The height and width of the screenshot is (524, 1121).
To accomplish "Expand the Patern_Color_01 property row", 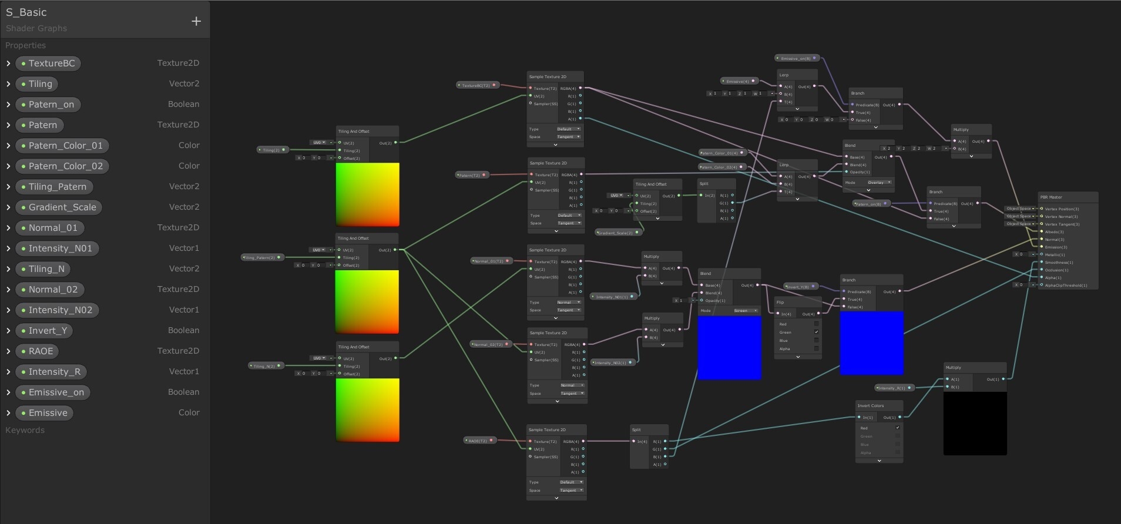I will pos(8,146).
